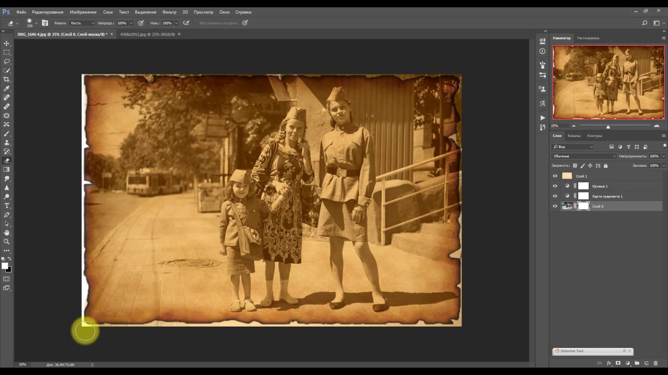Filter layers by pixel layers icon
This screenshot has width=668, height=375.
(x=612, y=147)
